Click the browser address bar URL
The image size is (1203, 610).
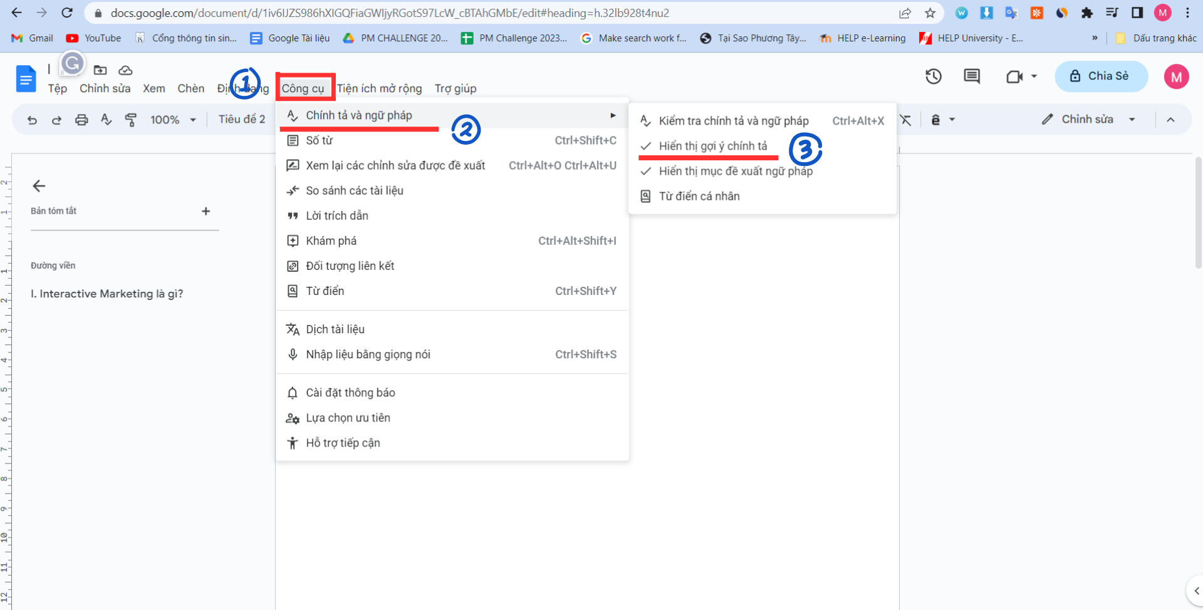pyautogui.click(x=388, y=13)
